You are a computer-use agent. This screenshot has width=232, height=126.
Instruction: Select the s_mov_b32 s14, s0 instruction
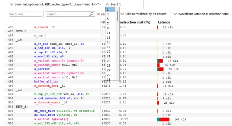[49, 57]
